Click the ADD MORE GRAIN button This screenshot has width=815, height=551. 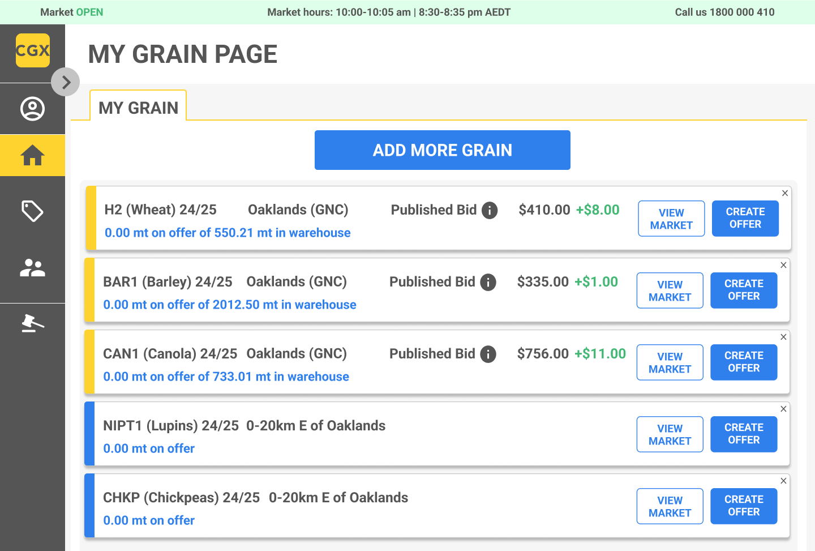(x=443, y=150)
